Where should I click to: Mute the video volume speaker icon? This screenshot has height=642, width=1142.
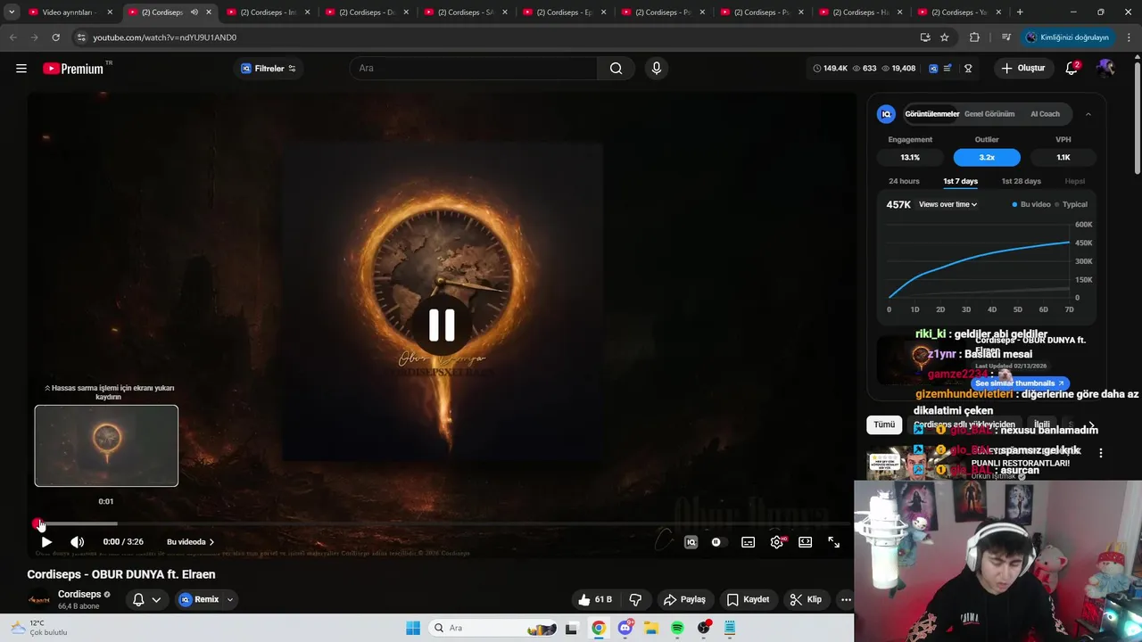tap(78, 542)
